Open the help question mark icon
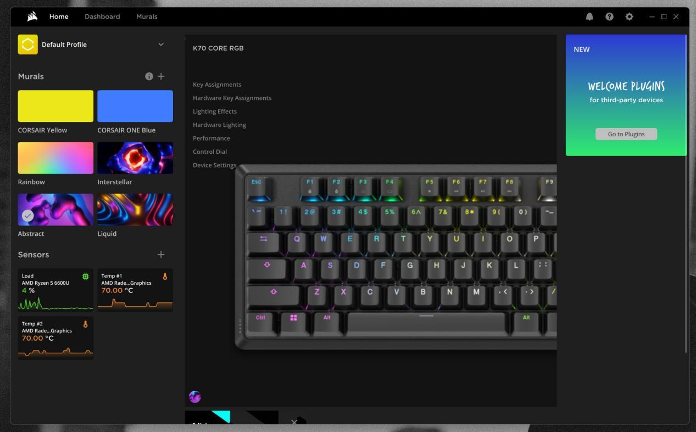This screenshot has width=696, height=432. [x=609, y=16]
